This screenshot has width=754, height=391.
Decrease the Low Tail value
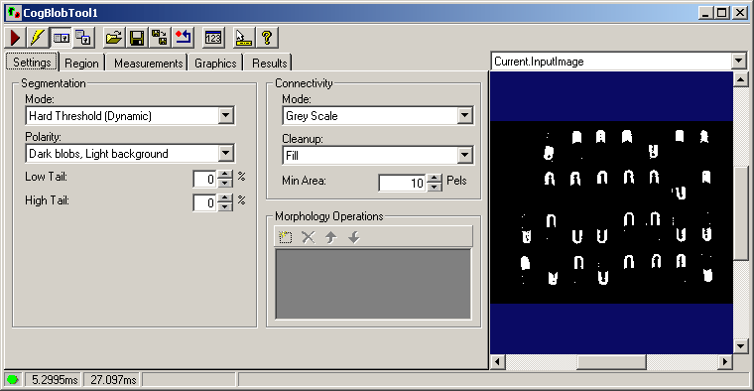[x=225, y=184]
